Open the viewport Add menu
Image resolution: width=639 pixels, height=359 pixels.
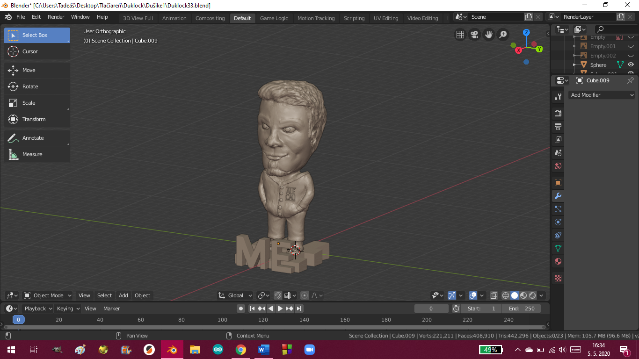123,295
